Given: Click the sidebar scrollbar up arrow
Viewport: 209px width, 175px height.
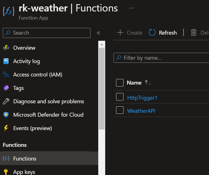Looking at the screenshot, I should pos(102,44).
